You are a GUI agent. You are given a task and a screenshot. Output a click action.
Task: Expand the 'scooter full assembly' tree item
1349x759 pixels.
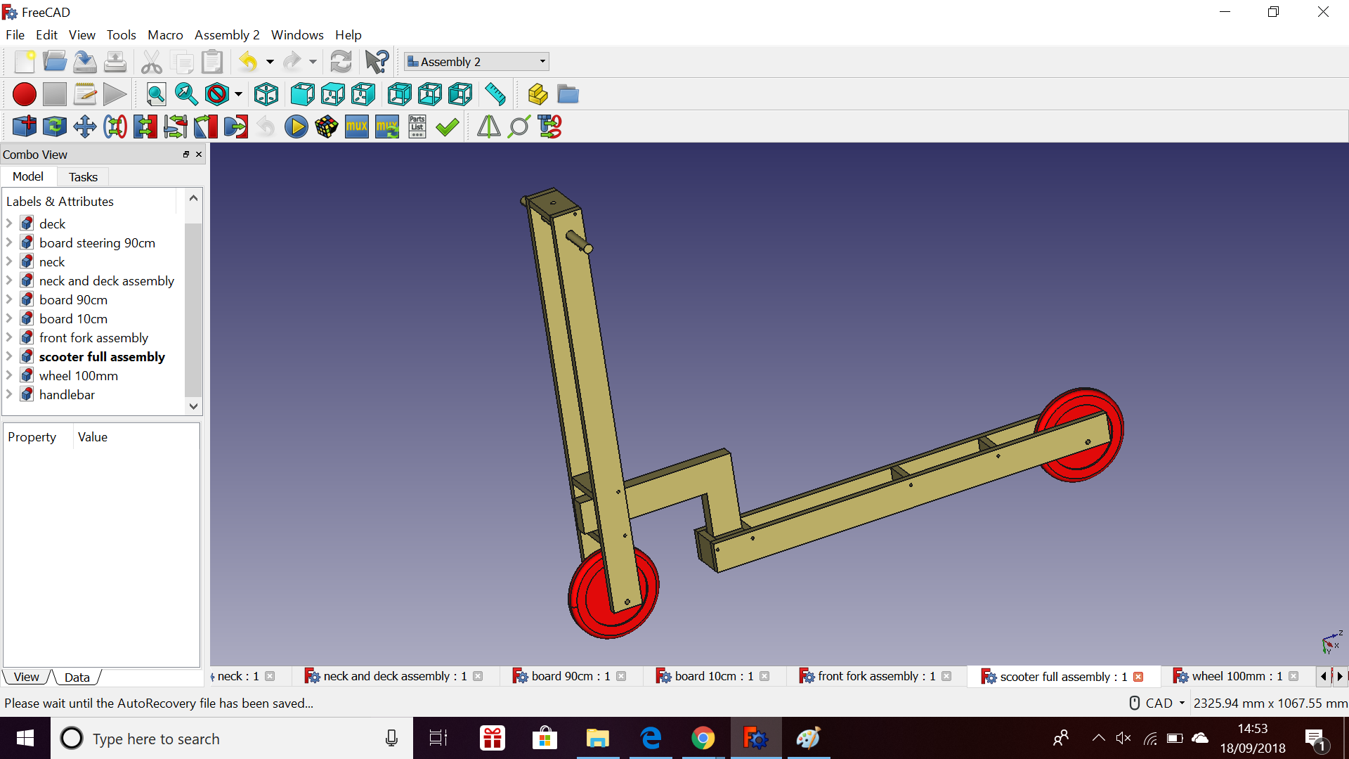(8, 356)
